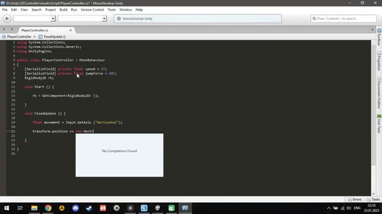The height and width of the screenshot is (214, 382).
Task: Open the clock and date flyout
Action: (372, 208)
